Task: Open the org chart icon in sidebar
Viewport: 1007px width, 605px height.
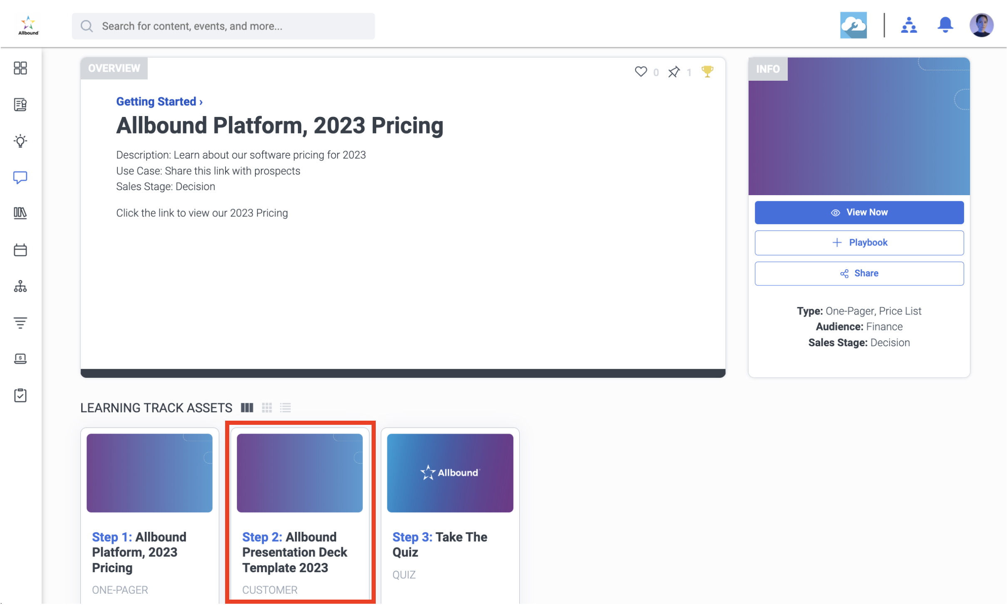Action: point(20,287)
